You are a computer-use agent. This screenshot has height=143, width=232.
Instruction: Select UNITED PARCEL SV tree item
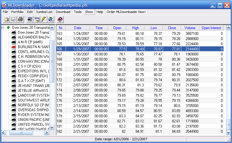pos(33,125)
